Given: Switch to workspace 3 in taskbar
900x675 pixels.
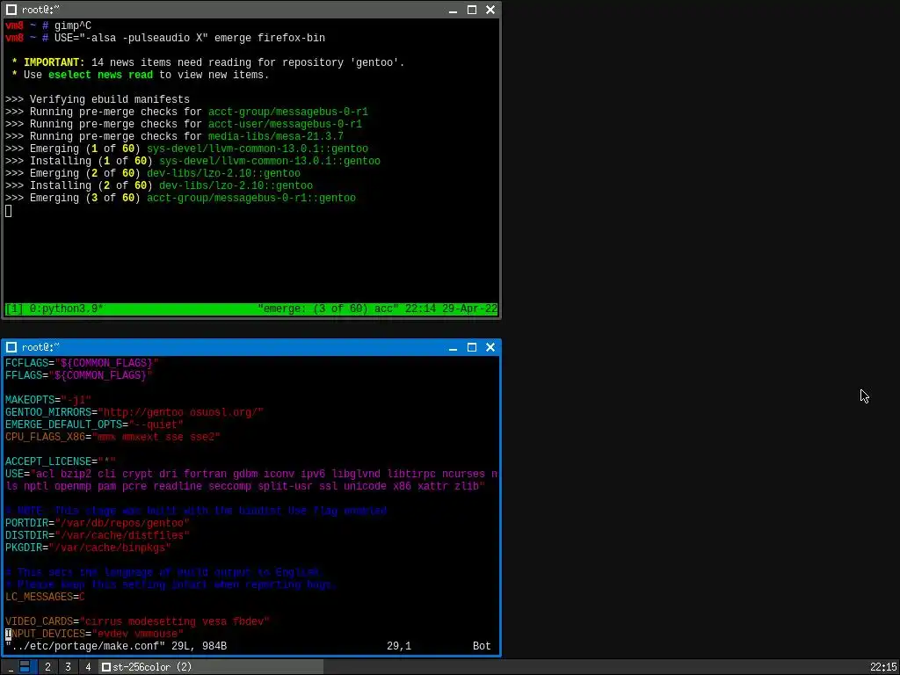Looking at the screenshot, I should [x=68, y=667].
